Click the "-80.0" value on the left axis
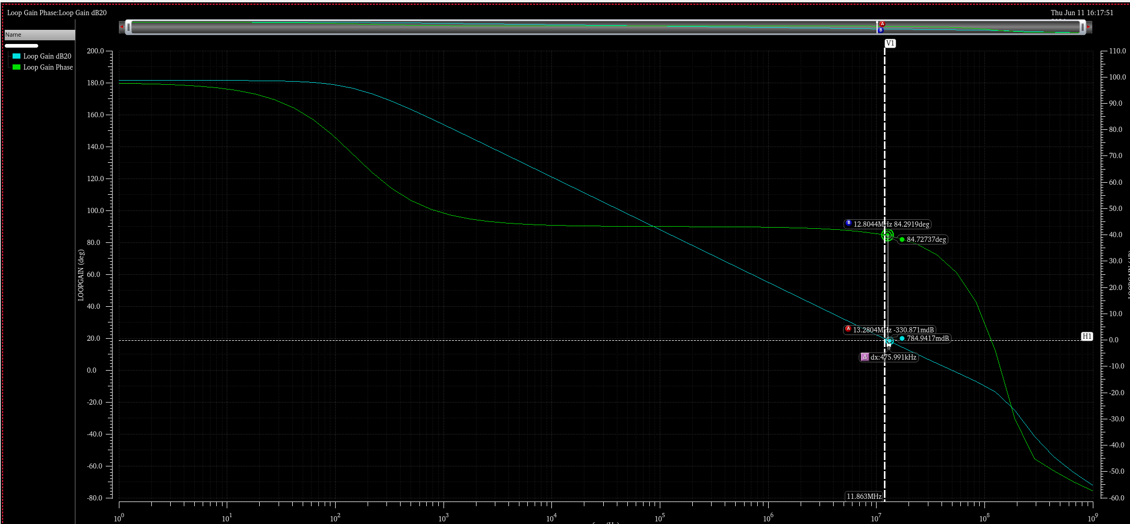This screenshot has height=524, width=1130. (x=95, y=498)
